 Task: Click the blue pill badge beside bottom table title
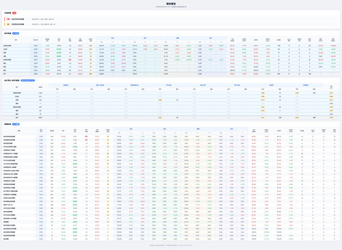click(x=16, y=124)
